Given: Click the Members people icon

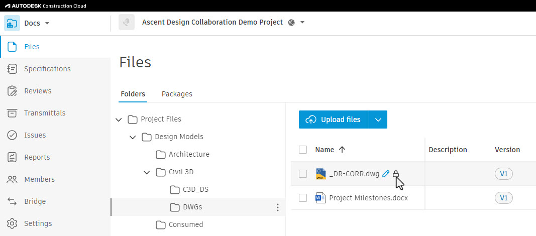Looking at the screenshot, I should 12,179.
